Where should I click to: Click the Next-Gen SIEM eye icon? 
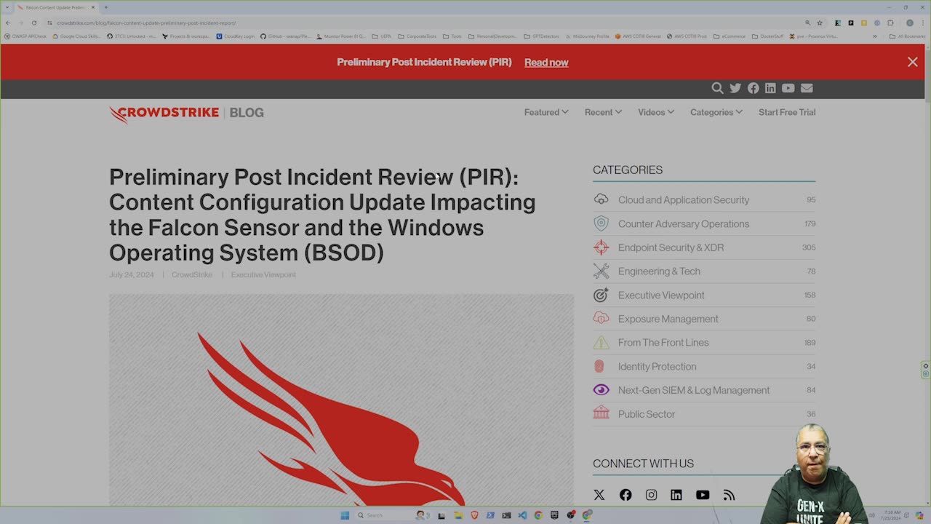[x=601, y=390]
